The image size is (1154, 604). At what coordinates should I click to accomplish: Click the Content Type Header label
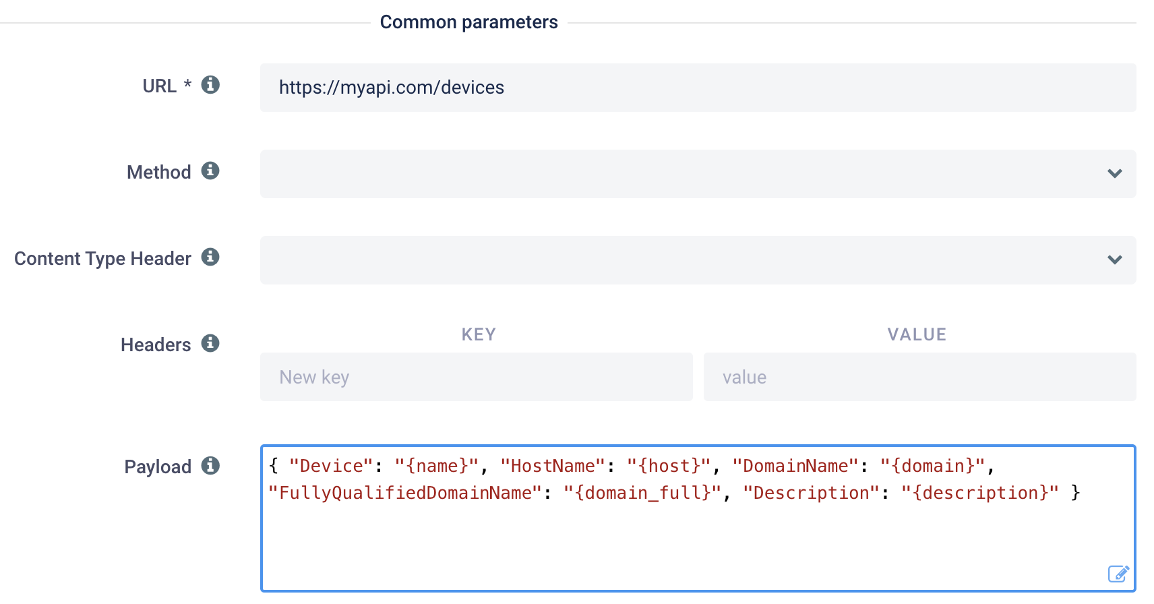click(102, 259)
